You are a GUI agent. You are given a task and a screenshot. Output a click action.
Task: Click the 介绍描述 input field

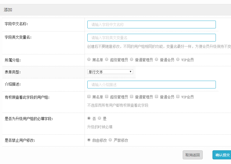click(151, 85)
